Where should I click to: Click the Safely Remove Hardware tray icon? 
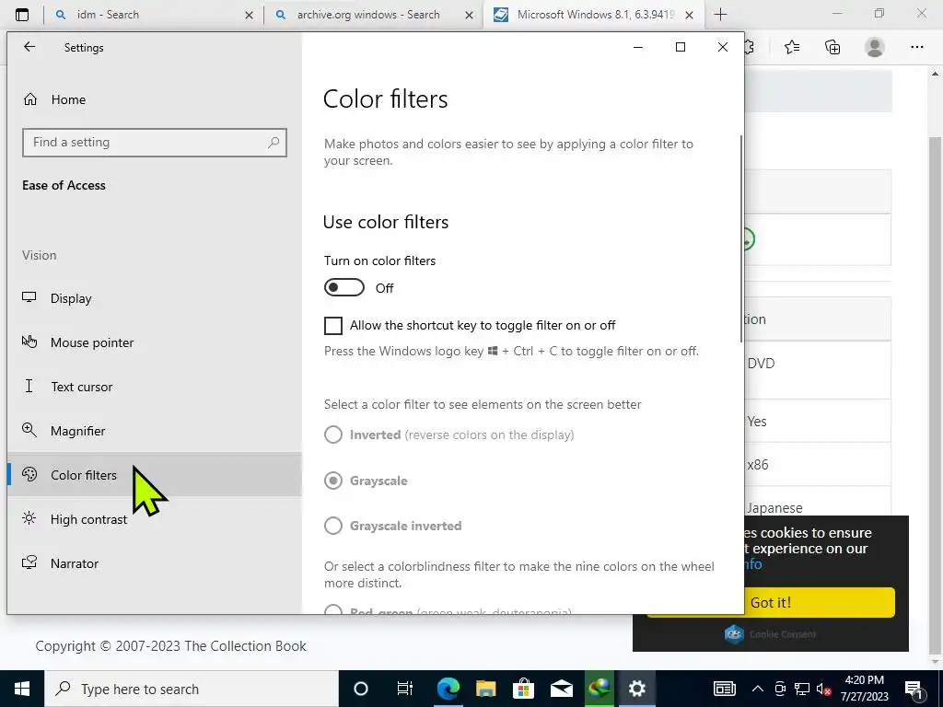(780, 689)
